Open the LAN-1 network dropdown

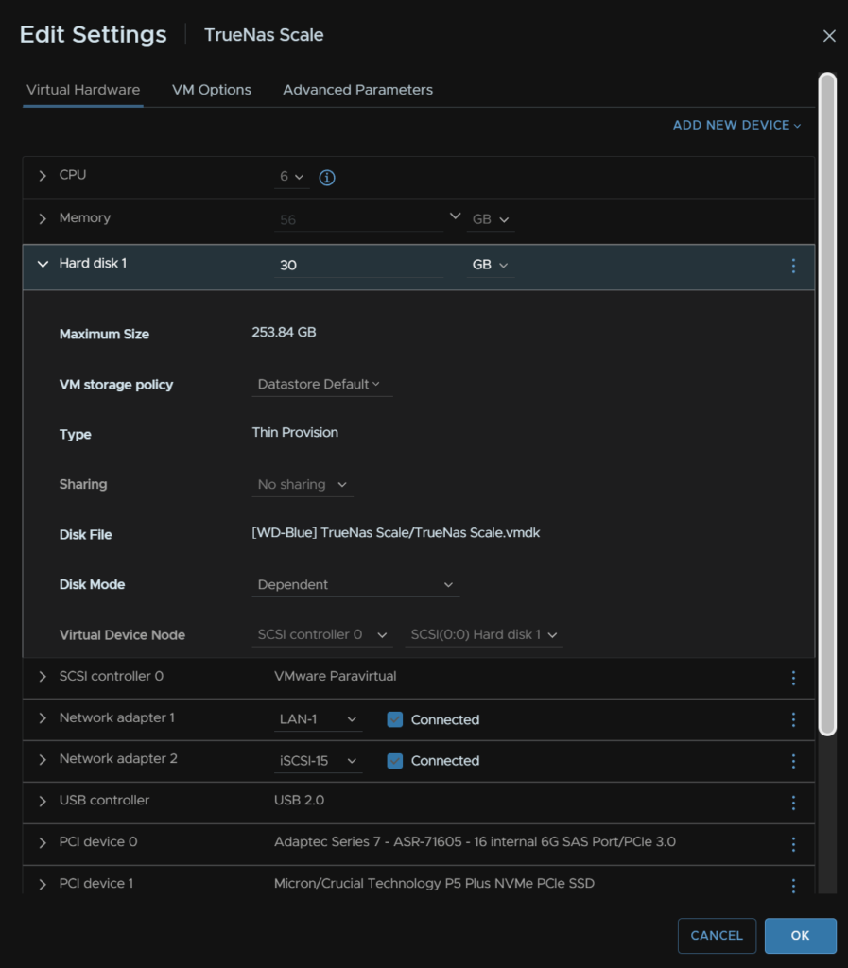tap(318, 719)
